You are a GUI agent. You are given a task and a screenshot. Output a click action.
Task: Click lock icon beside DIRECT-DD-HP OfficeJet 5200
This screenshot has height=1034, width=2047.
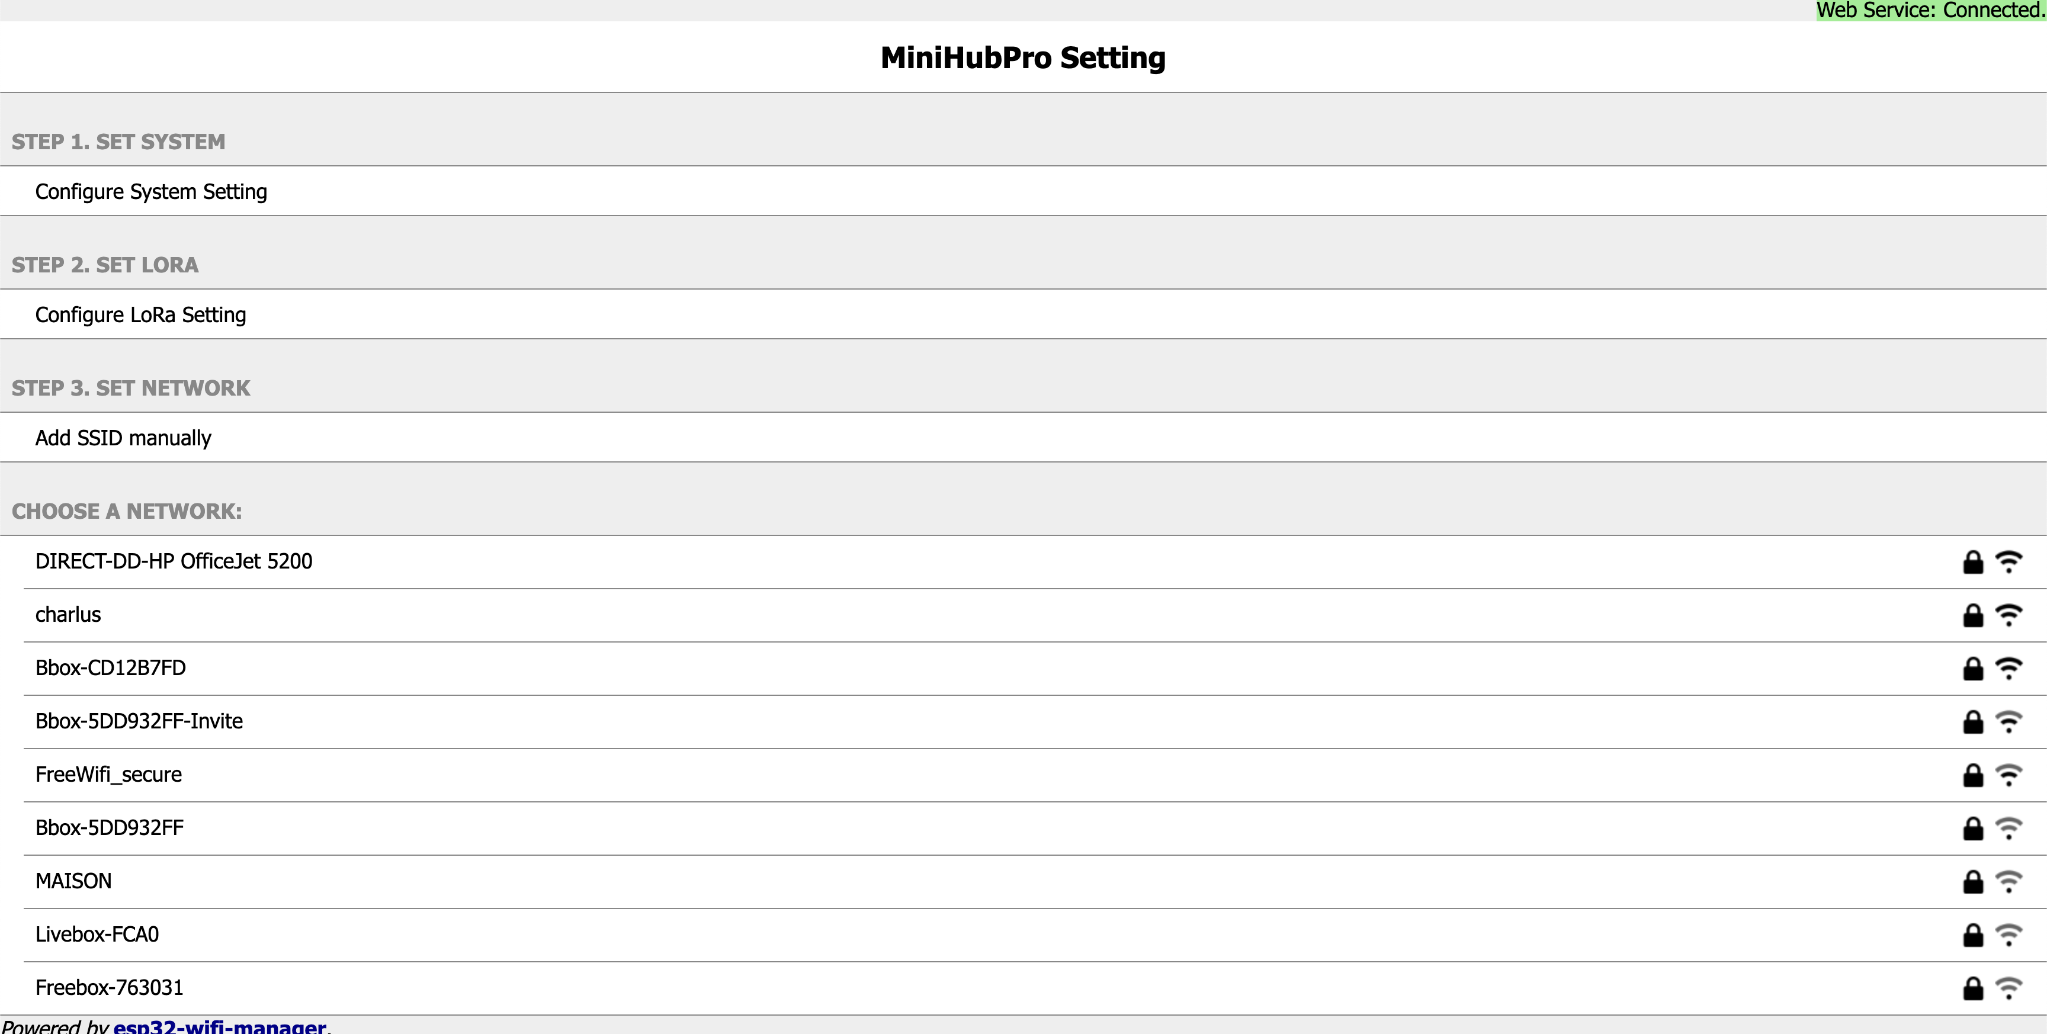(x=1972, y=562)
